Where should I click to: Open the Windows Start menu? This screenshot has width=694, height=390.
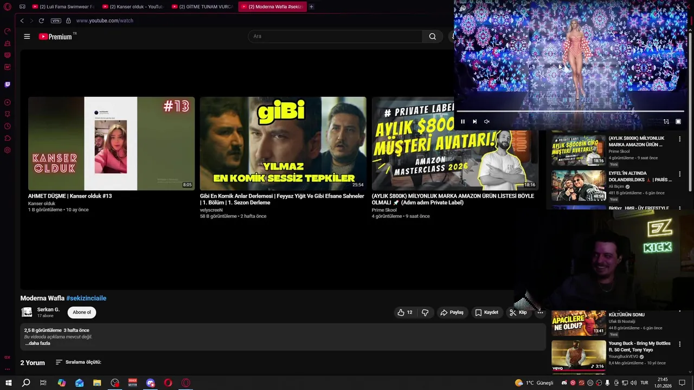coord(8,383)
